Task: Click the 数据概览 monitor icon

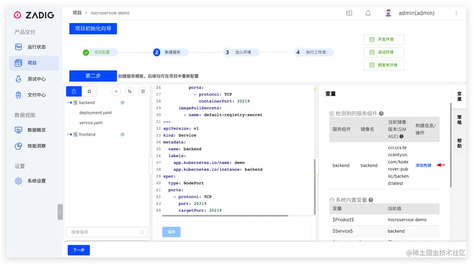Action: tap(18, 130)
